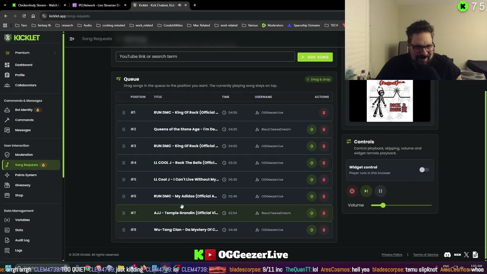Image resolution: width=487 pixels, height=274 pixels.
Task: Open Bot Identity in the sidebar
Action: [x=24, y=110]
